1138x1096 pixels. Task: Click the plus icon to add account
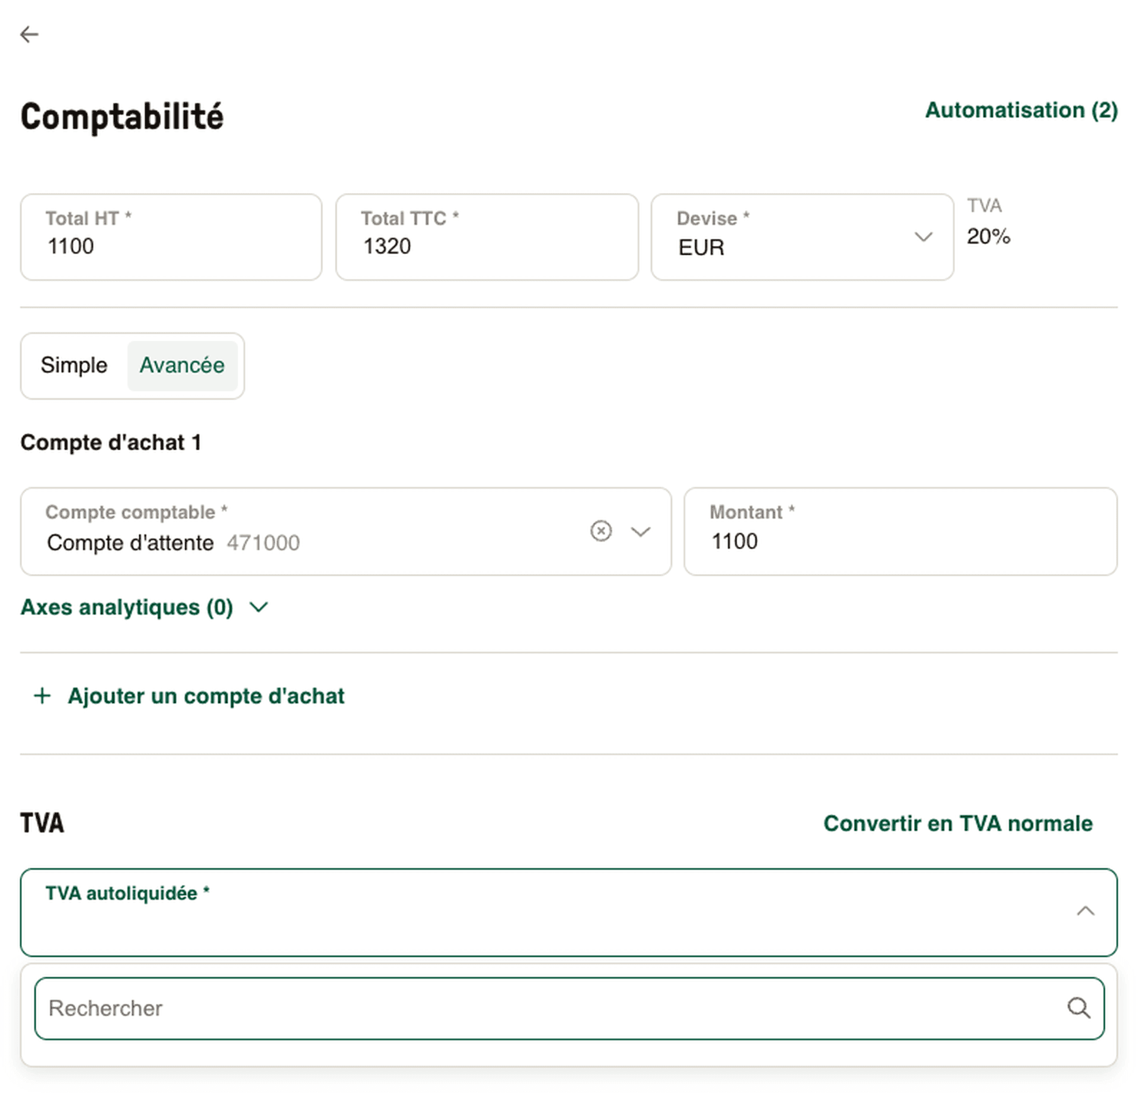pos(42,696)
